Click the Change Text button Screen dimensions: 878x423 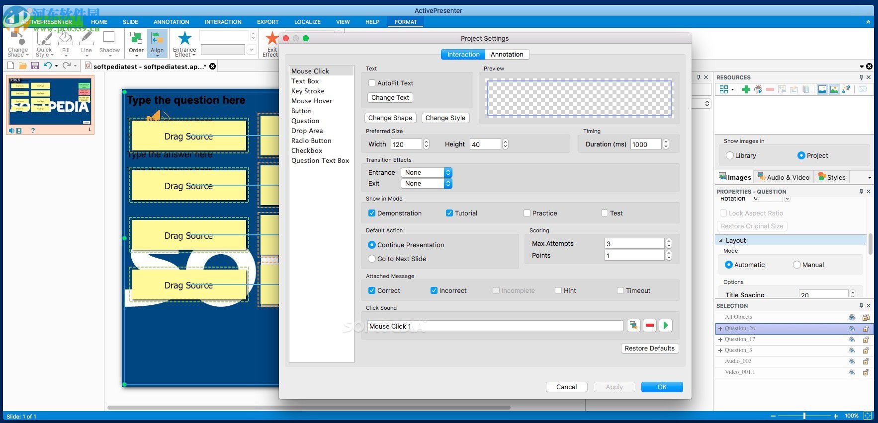click(390, 97)
